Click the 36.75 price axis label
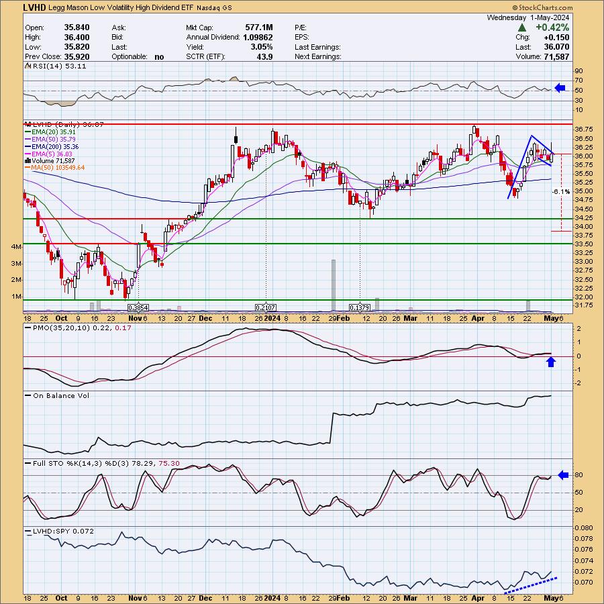 [x=584, y=130]
